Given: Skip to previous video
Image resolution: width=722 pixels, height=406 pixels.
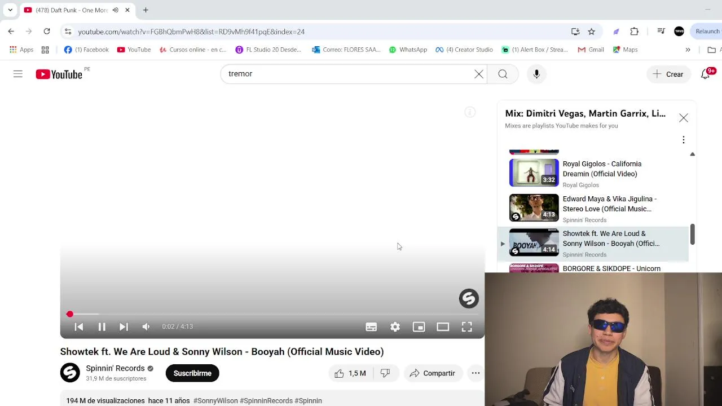Looking at the screenshot, I should [x=79, y=326].
